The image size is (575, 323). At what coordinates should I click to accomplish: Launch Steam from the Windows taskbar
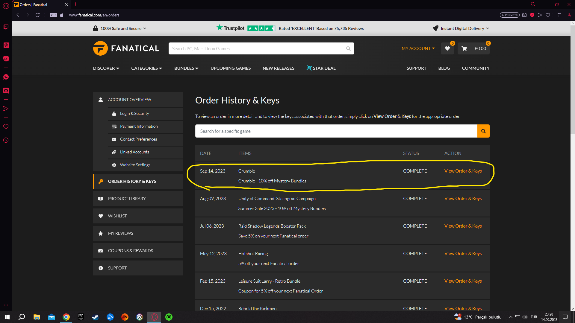(x=95, y=317)
